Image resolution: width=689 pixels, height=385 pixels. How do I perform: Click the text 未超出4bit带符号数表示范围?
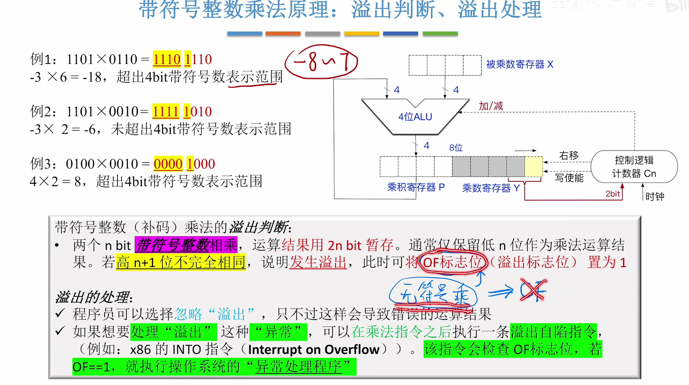point(201,129)
